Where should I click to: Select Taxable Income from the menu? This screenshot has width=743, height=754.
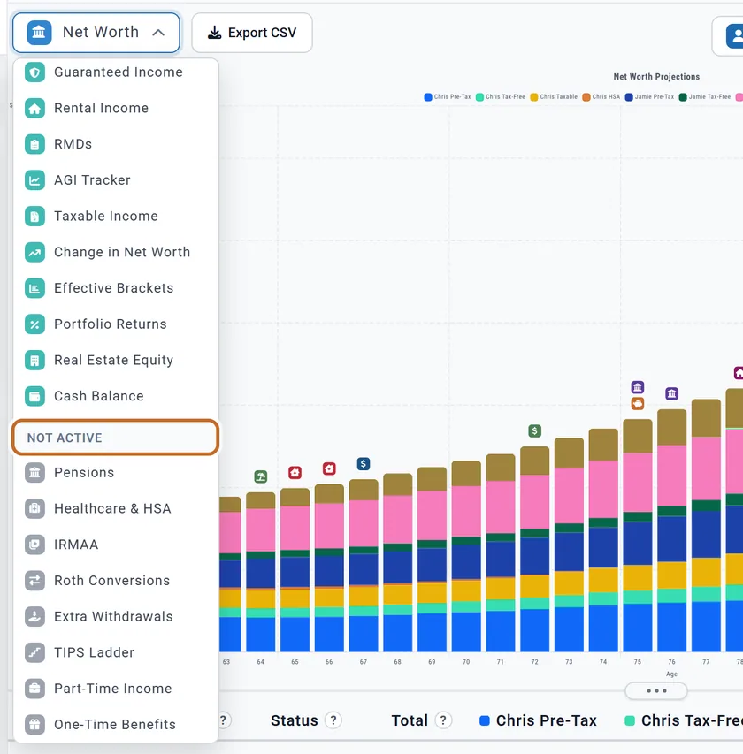click(x=116, y=217)
